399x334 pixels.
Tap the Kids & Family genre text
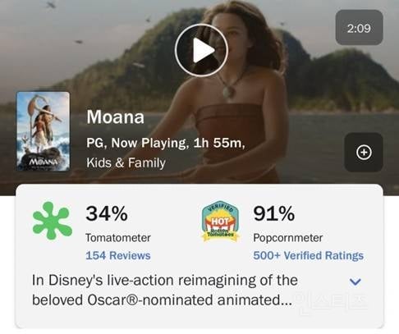click(126, 162)
